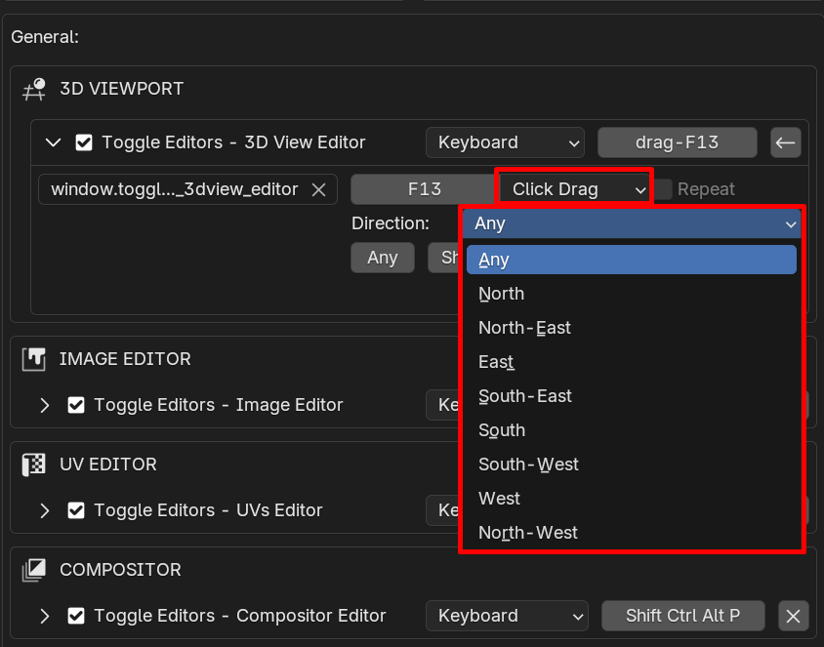This screenshot has width=824, height=647.
Task: Uncheck Toggle Editors UVs Editor
Action: [76, 510]
